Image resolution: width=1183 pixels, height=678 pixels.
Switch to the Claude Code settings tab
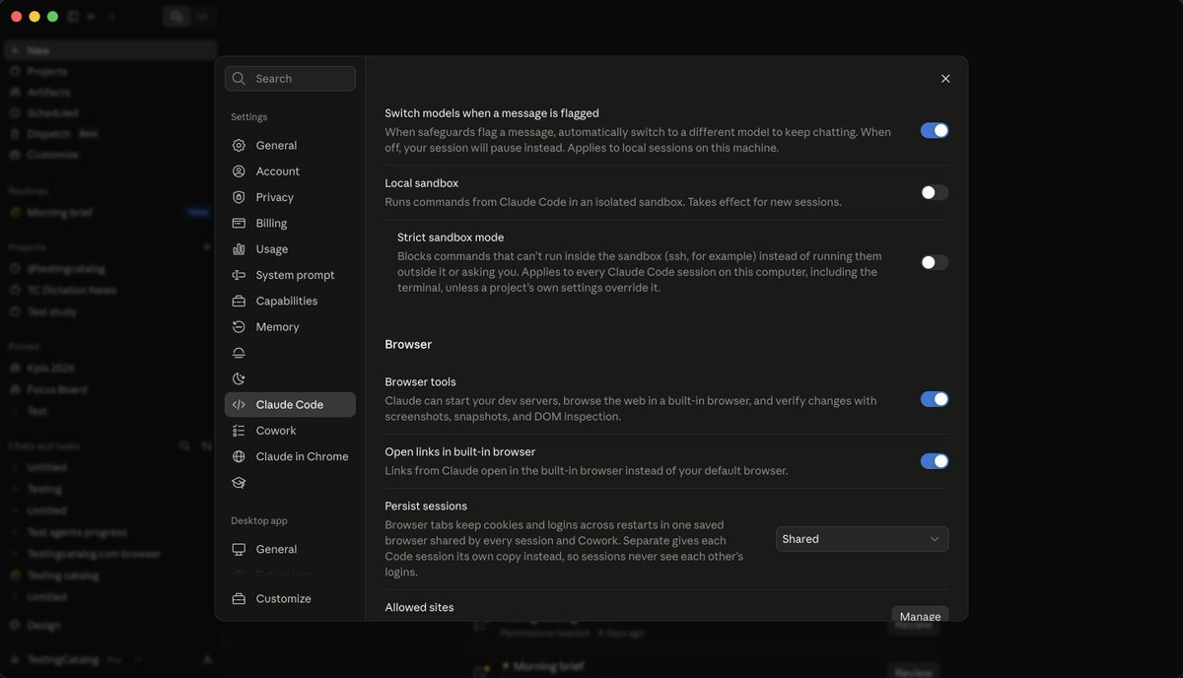(290, 404)
